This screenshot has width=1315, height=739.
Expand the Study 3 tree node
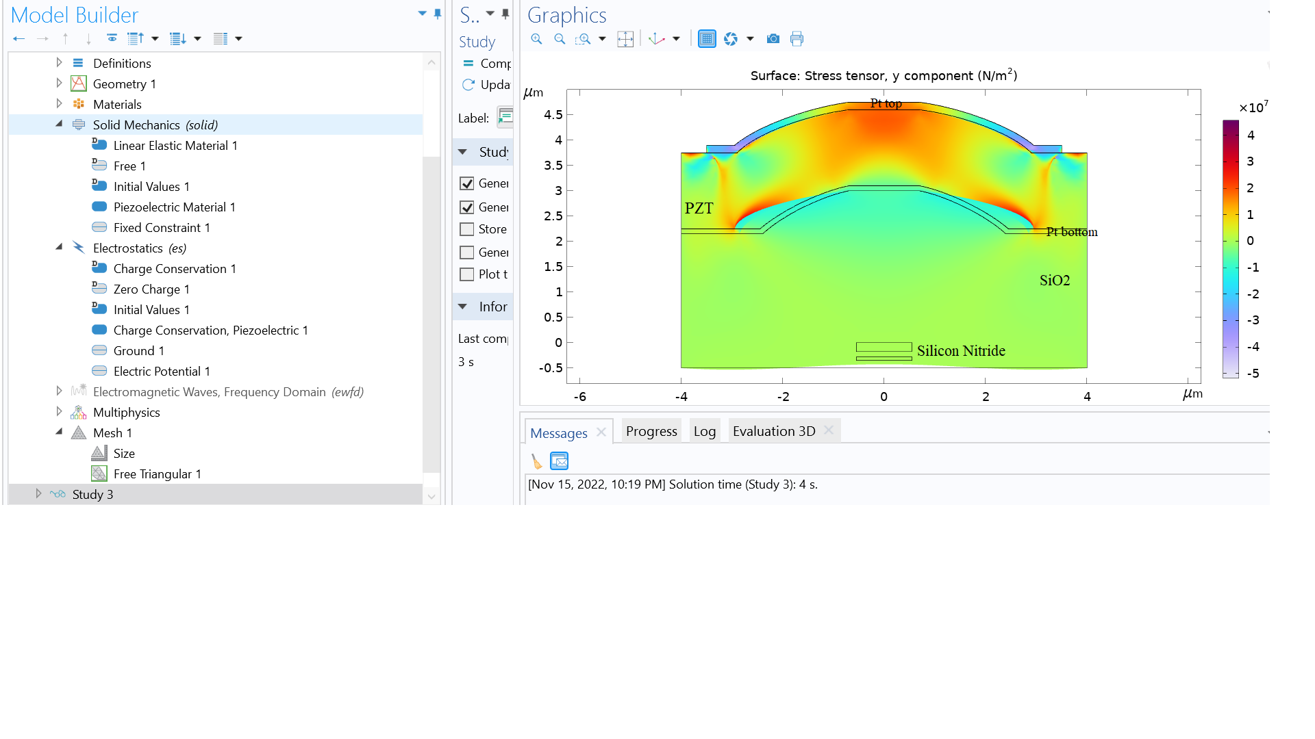point(38,494)
